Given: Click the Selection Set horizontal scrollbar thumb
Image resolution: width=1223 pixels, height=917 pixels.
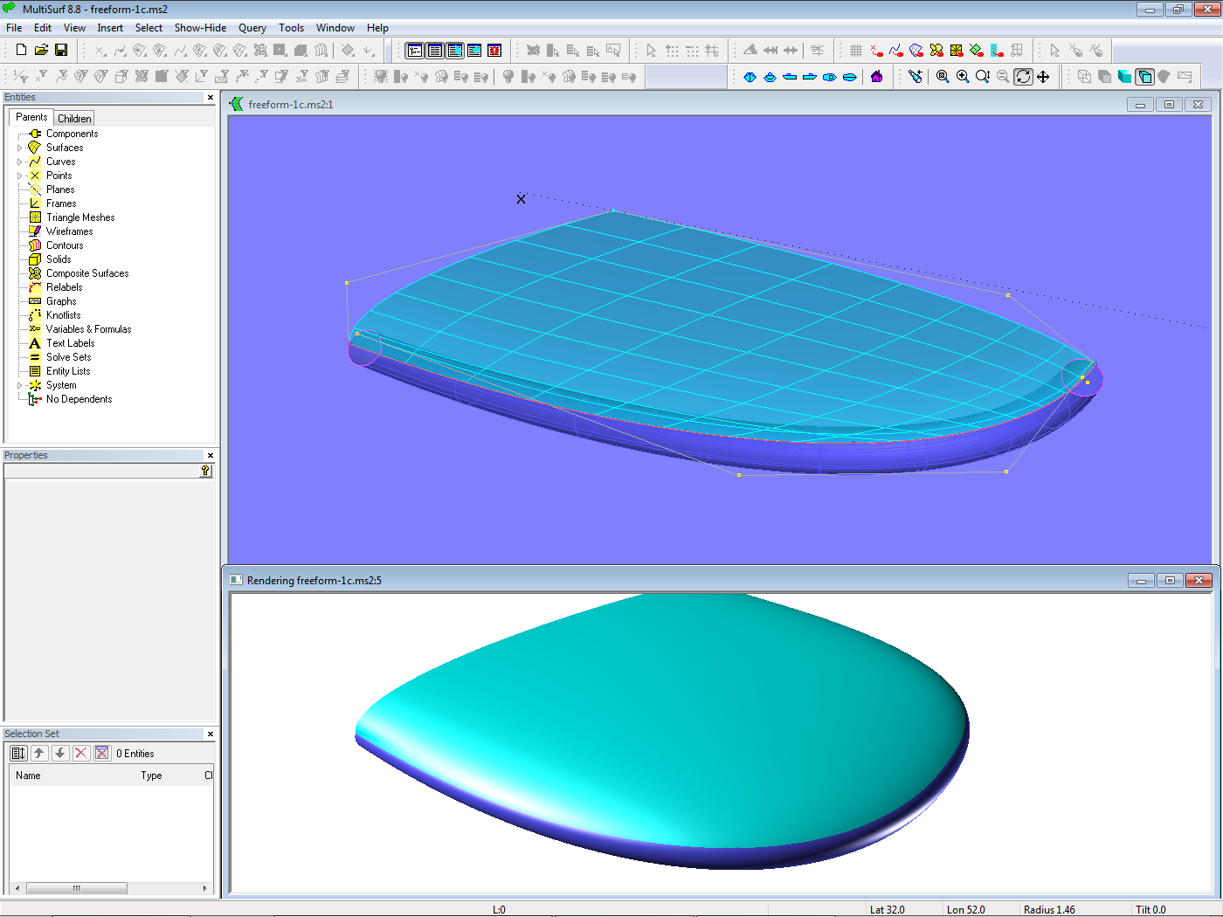Looking at the screenshot, I should click(77, 888).
